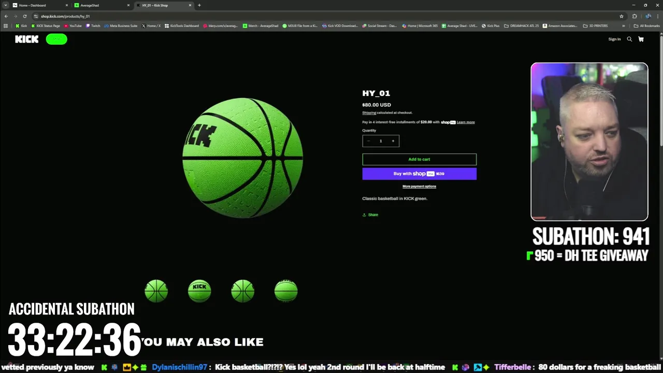663x373 pixels.
Task: Click the KICK logo in header
Action: click(x=27, y=39)
